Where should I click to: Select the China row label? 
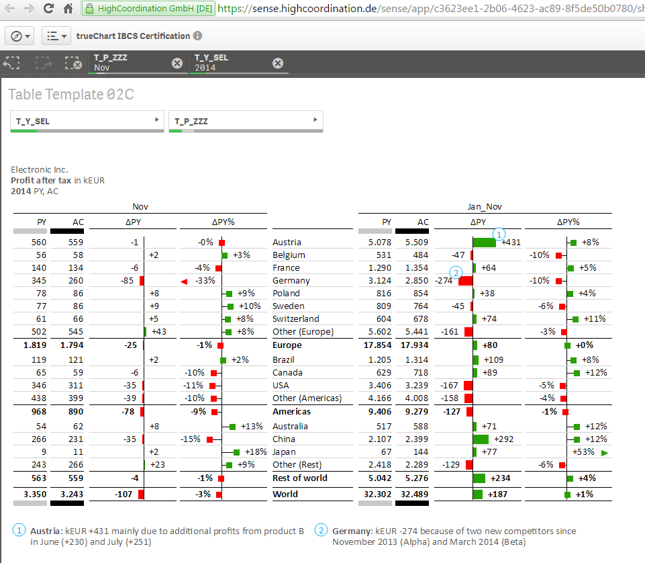(284, 439)
